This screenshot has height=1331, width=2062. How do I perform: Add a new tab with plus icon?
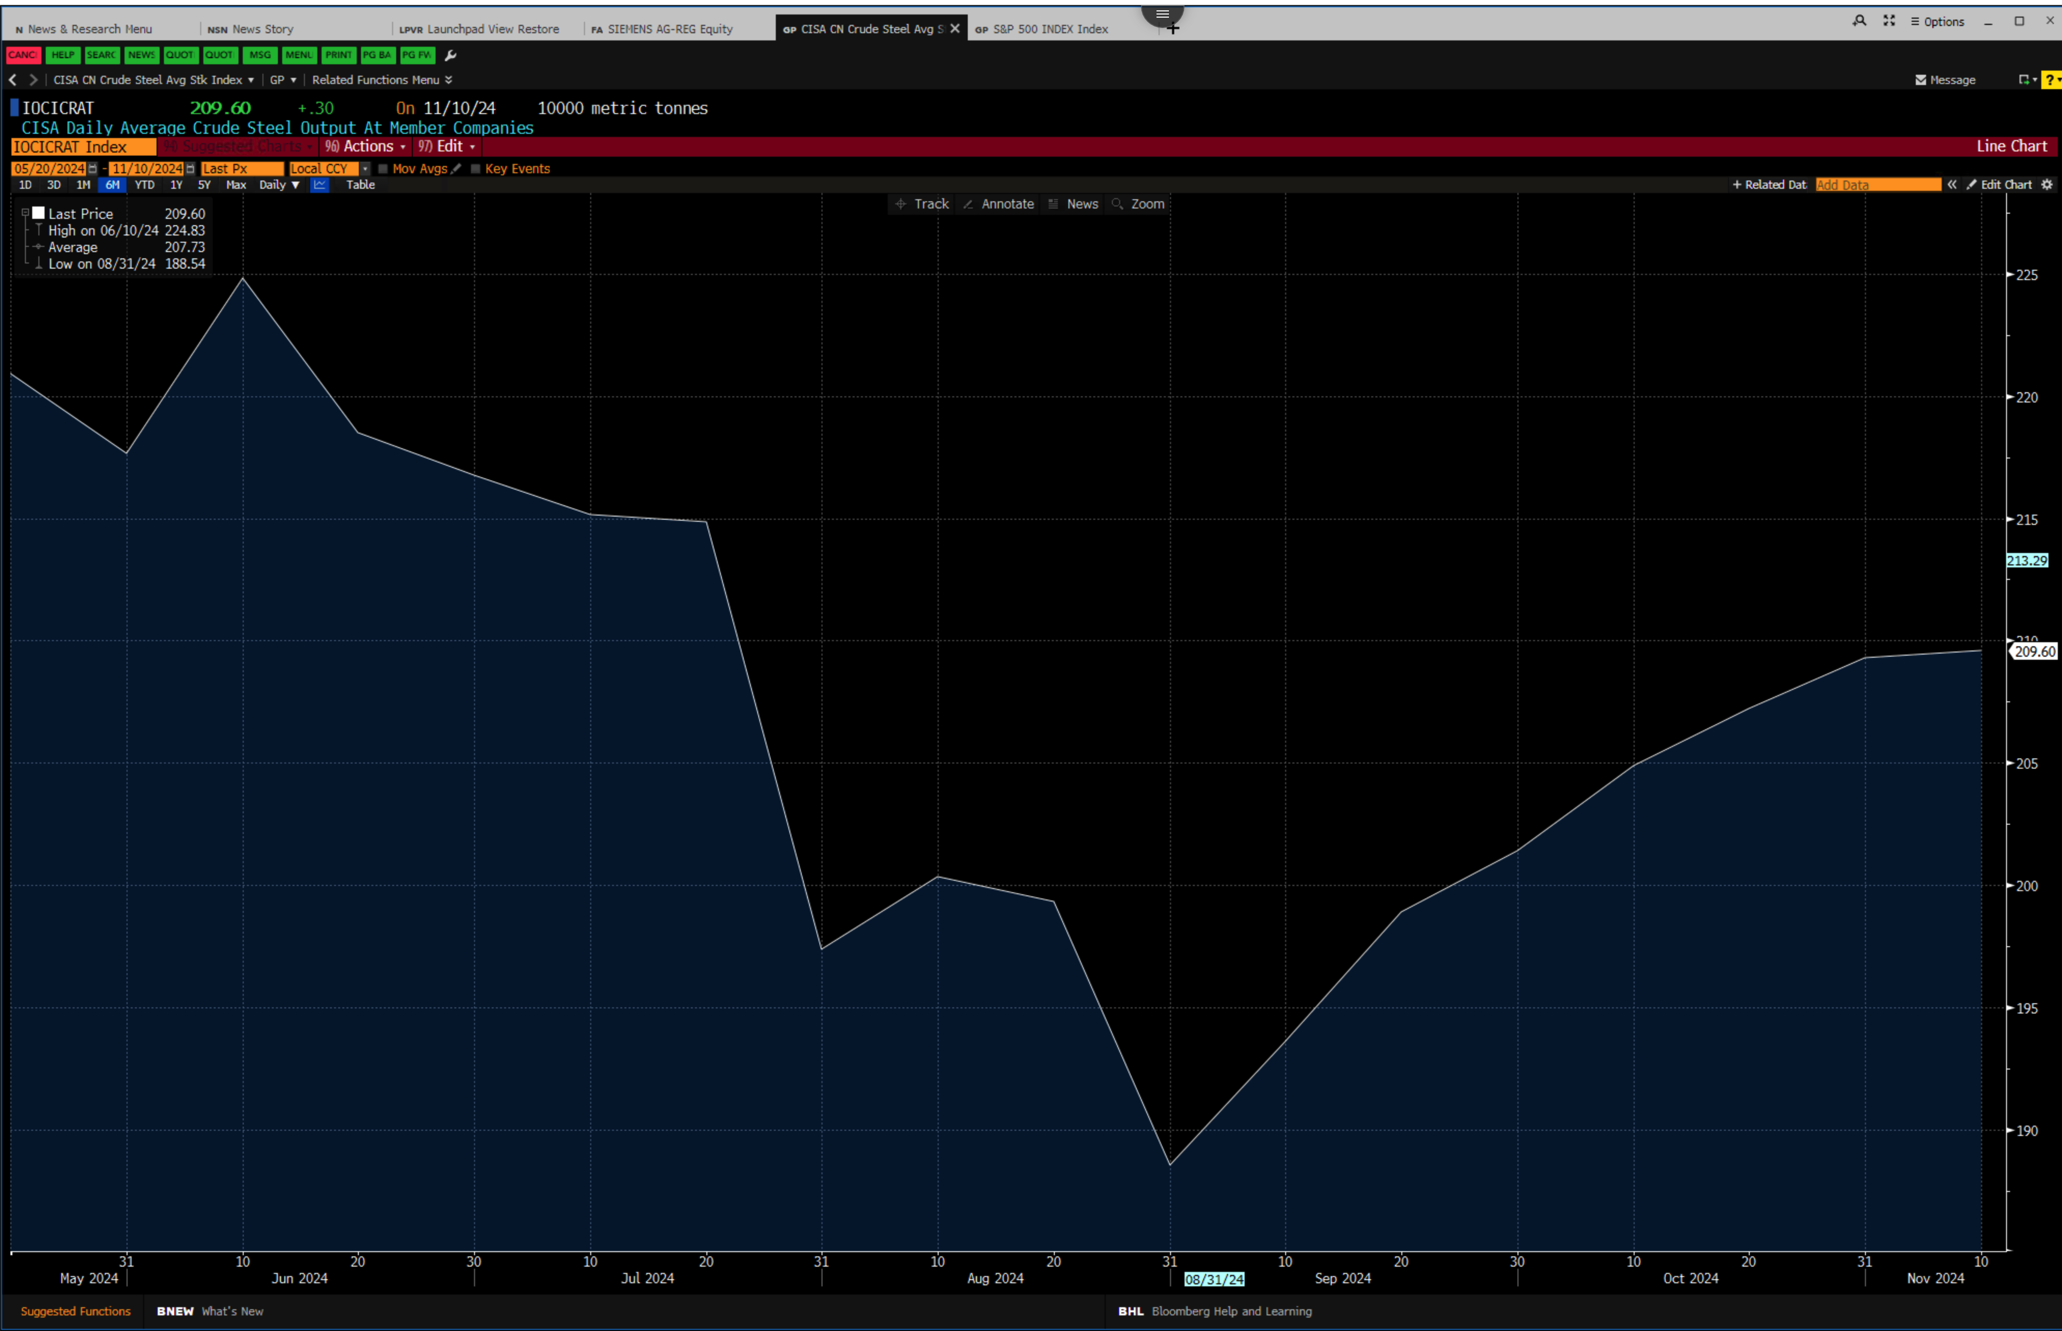coord(1173,29)
